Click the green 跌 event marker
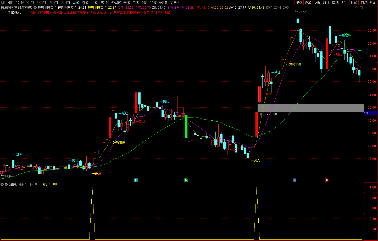This screenshot has width=378, height=241. 186,180
